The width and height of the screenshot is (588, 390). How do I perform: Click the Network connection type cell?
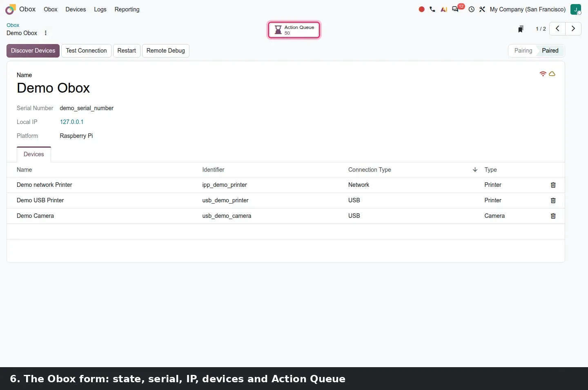359,185
